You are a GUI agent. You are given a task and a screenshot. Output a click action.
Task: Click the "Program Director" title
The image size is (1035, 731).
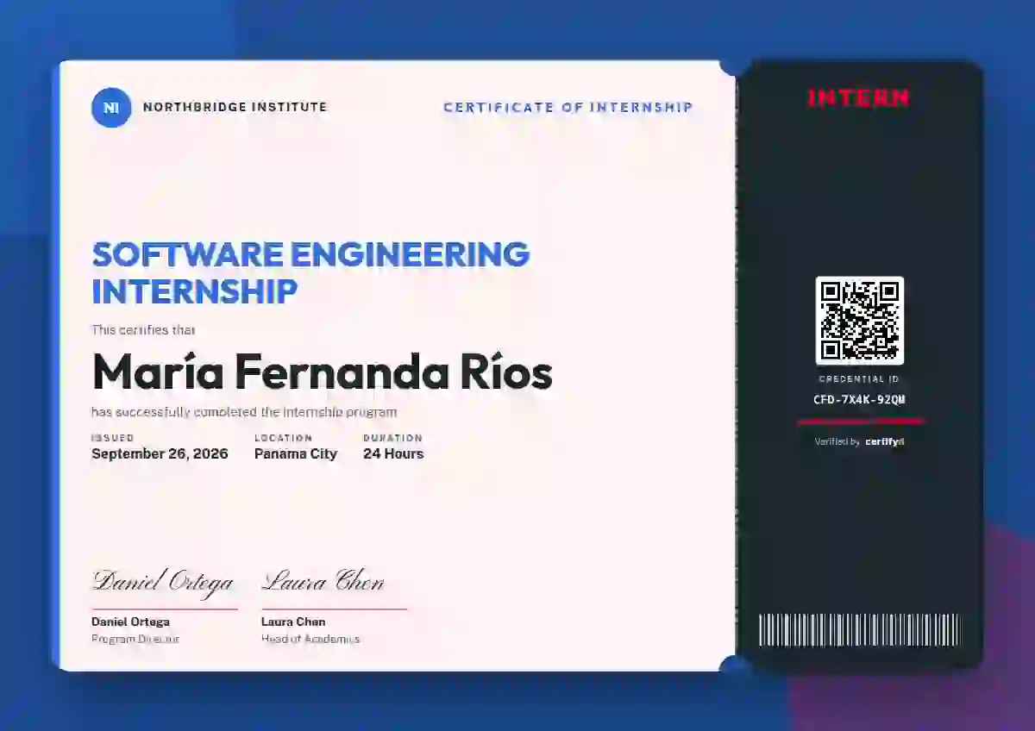click(x=135, y=640)
